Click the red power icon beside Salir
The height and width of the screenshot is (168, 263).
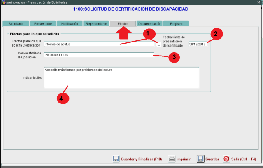[226, 159]
